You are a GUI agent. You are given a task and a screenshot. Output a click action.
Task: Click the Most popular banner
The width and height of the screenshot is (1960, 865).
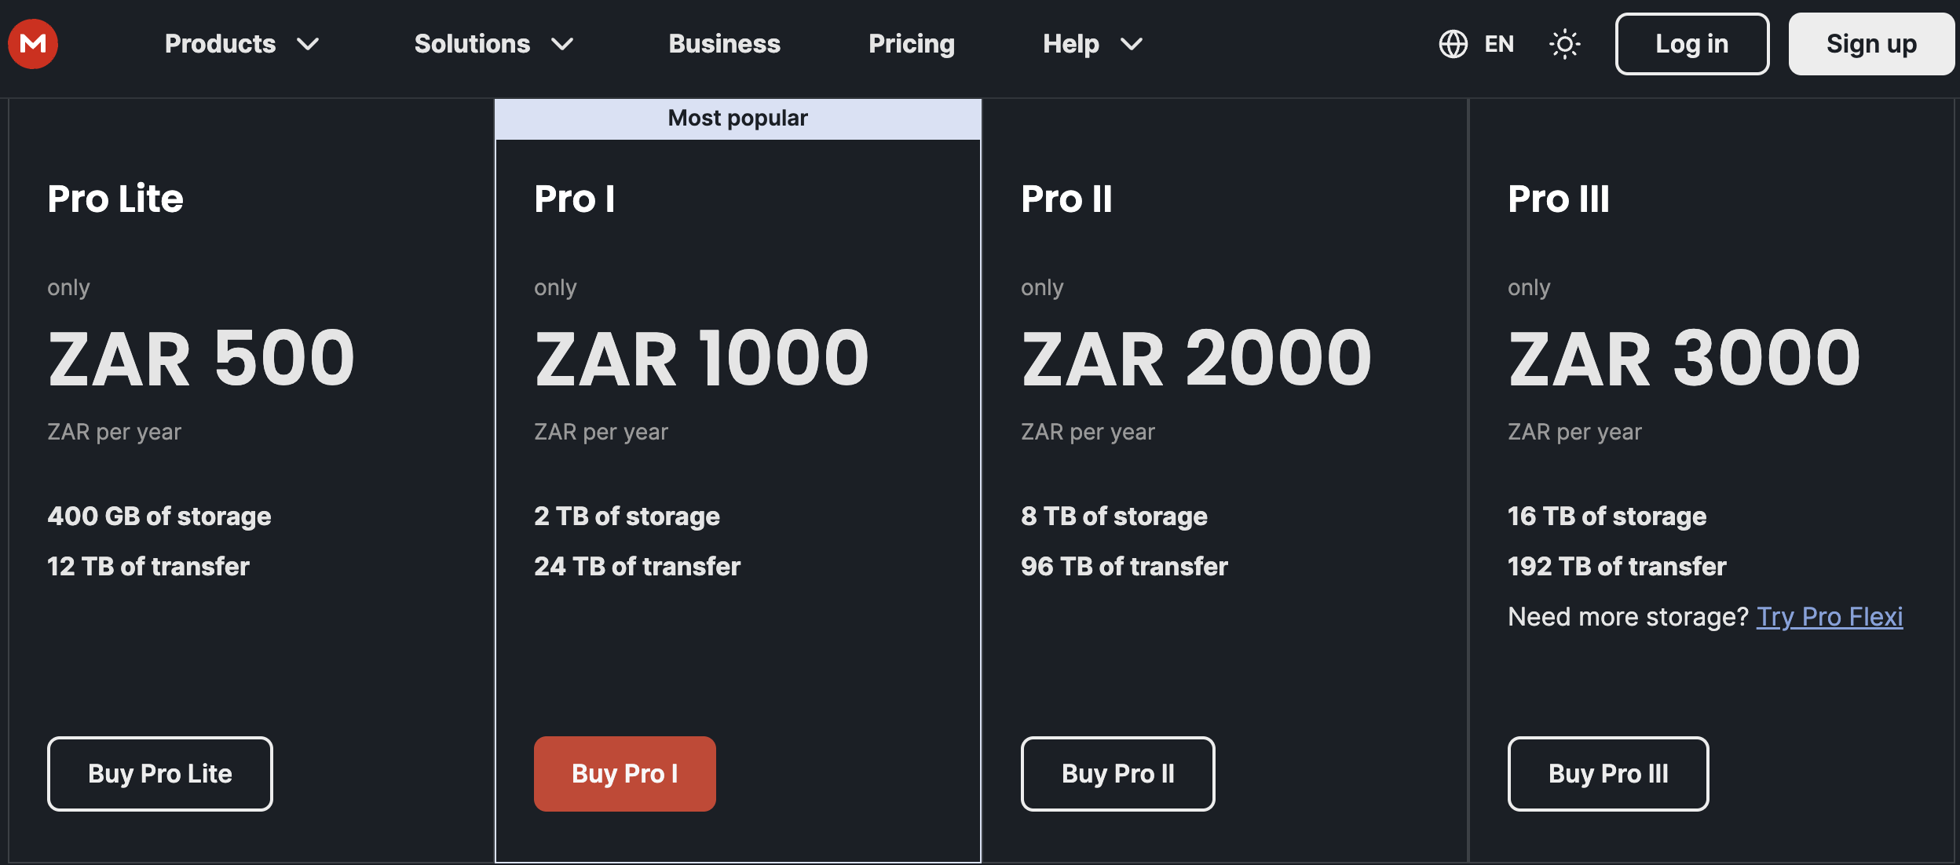[x=737, y=119]
